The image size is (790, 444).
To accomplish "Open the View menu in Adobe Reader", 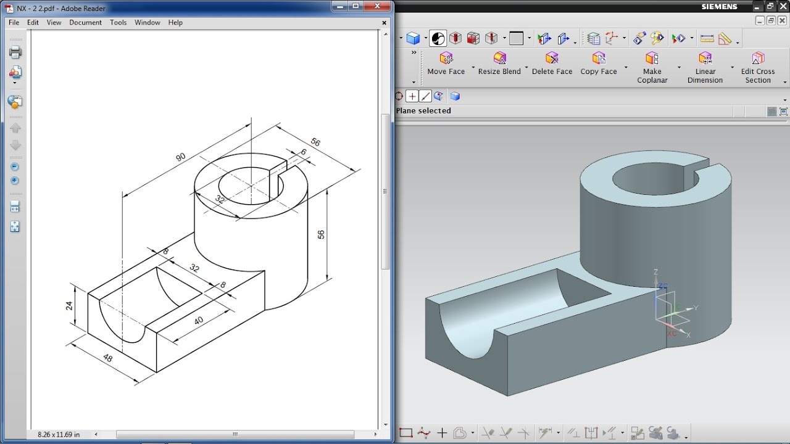I will click(x=54, y=22).
